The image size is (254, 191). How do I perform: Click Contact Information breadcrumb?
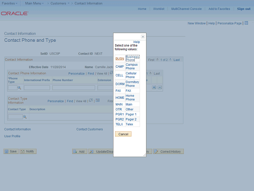point(89,3)
